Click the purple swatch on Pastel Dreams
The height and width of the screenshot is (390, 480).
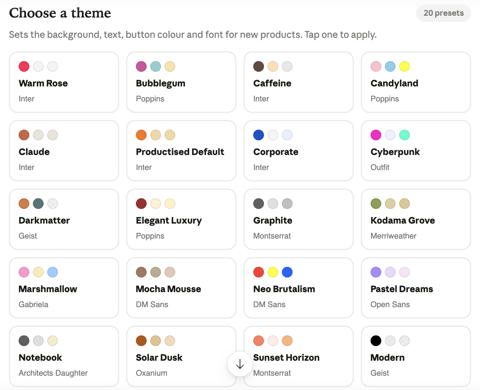376,272
